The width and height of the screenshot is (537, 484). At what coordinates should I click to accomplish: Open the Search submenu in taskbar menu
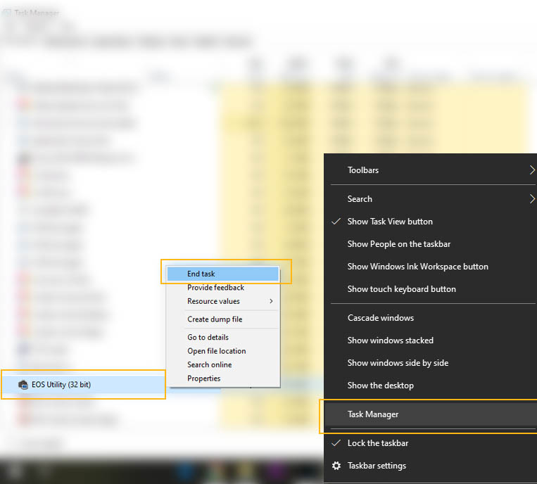click(431, 199)
